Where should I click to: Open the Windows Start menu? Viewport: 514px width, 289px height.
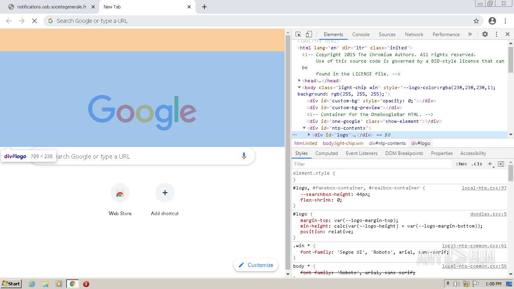(11, 284)
